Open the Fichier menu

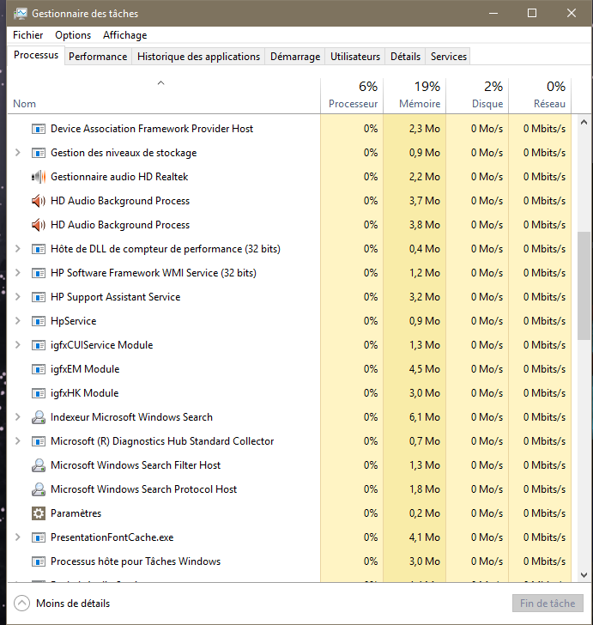[28, 35]
